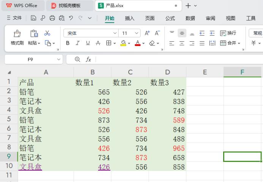Apply yellow fill color bucket
The image size is (263, 182).
point(123,43)
